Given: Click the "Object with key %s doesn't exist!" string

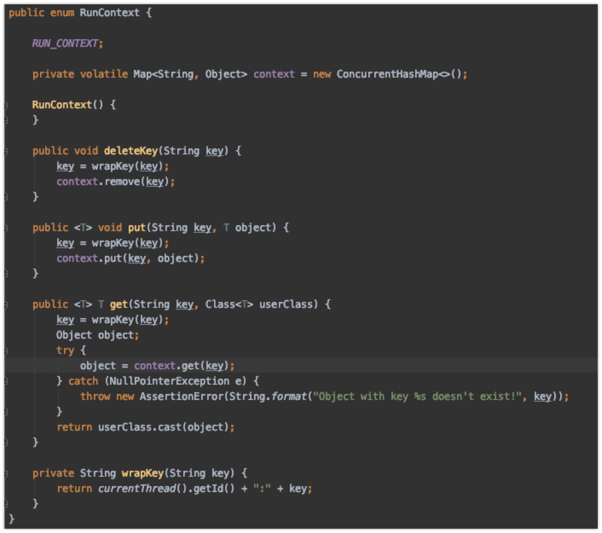Looking at the screenshot, I should tap(418, 396).
